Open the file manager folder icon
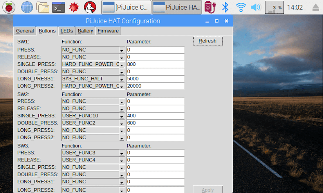Screen dimensions: 323x193 [x=43, y=7]
